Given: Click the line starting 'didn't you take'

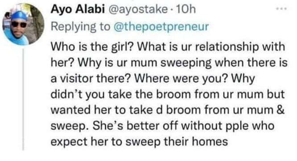Looking at the screenshot, I should point(168,94).
